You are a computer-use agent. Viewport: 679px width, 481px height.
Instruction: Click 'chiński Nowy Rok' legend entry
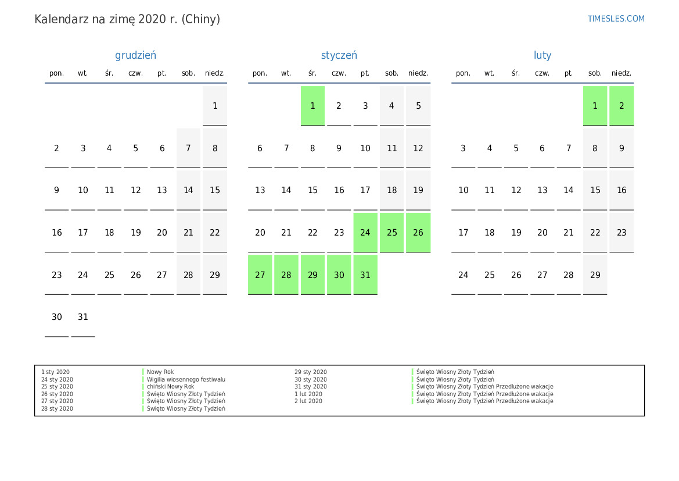[170, 386]
